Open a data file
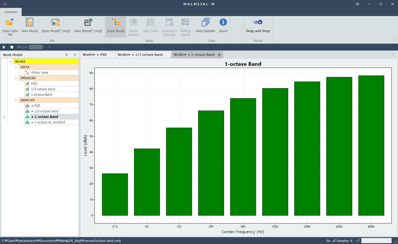 pyautogui.click(x=10, y=27)
